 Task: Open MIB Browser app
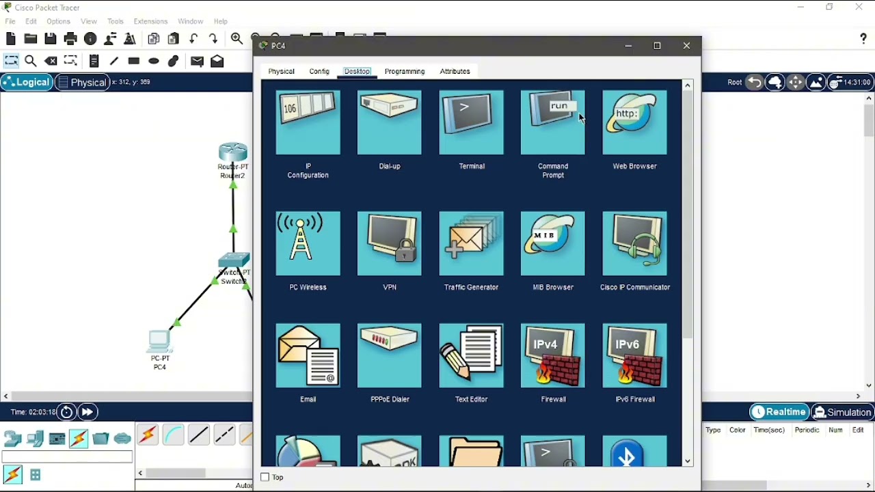[x=553, y=244]
